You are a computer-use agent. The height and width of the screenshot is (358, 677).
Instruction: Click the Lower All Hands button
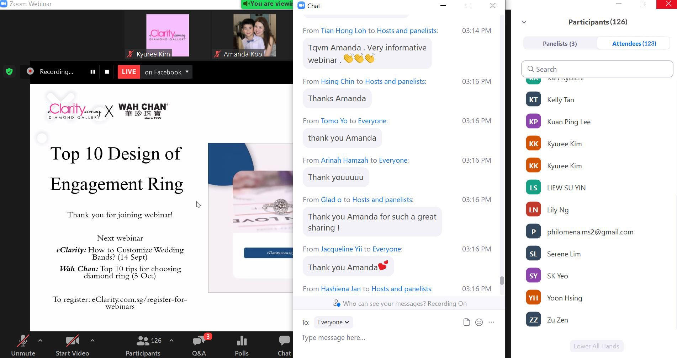click(596, 346)
